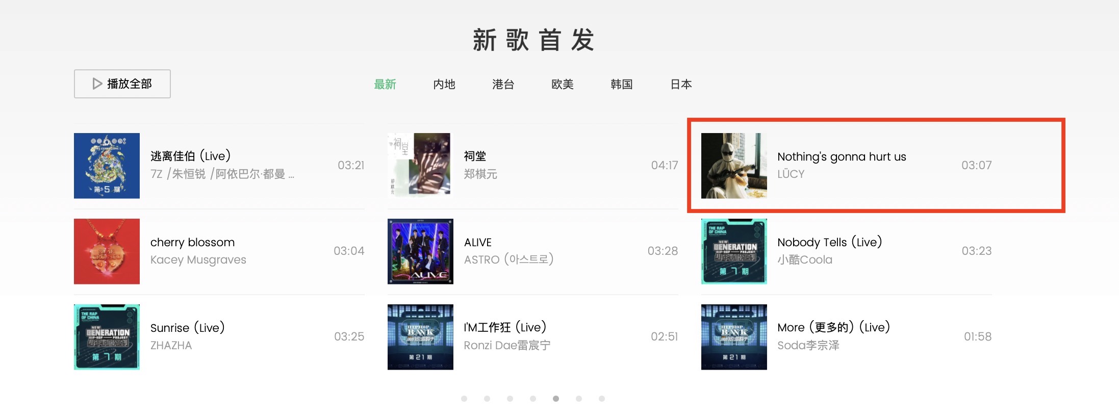Open the 祠堂 album cover
This screenshot has height=416, width=1119.
tap(420, 166)
